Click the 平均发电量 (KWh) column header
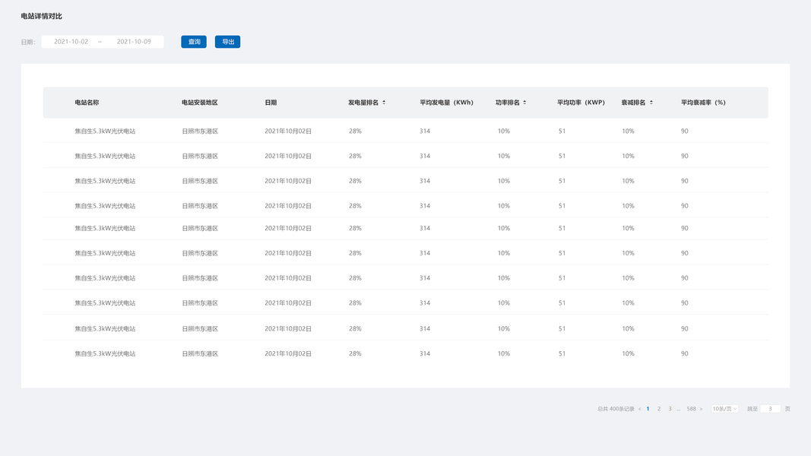This screenshot has height=456, width=811. 446,103
